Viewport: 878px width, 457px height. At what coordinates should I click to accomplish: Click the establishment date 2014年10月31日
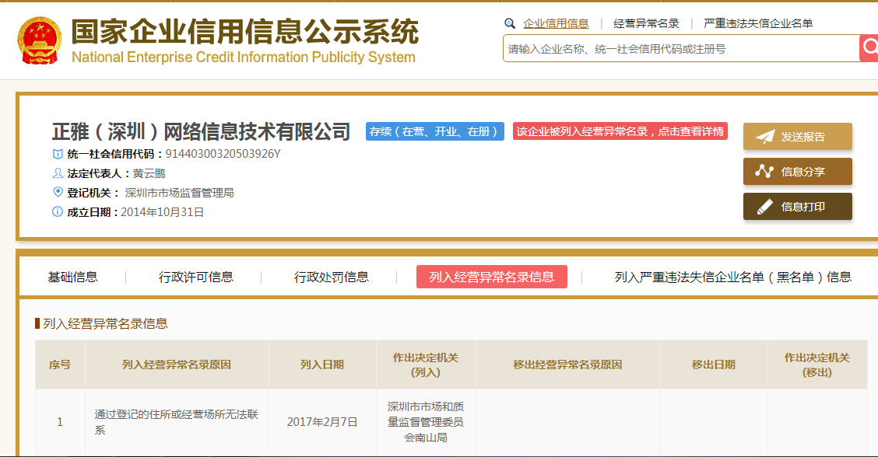pyautogui.click(x=163, y=212)
